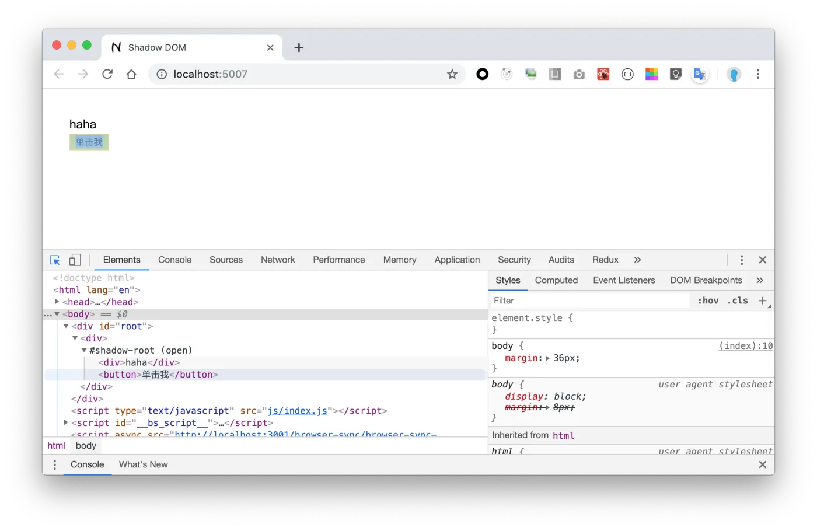Close the Shadow DOM tab
817x531 pixels.
click(270, 47)
